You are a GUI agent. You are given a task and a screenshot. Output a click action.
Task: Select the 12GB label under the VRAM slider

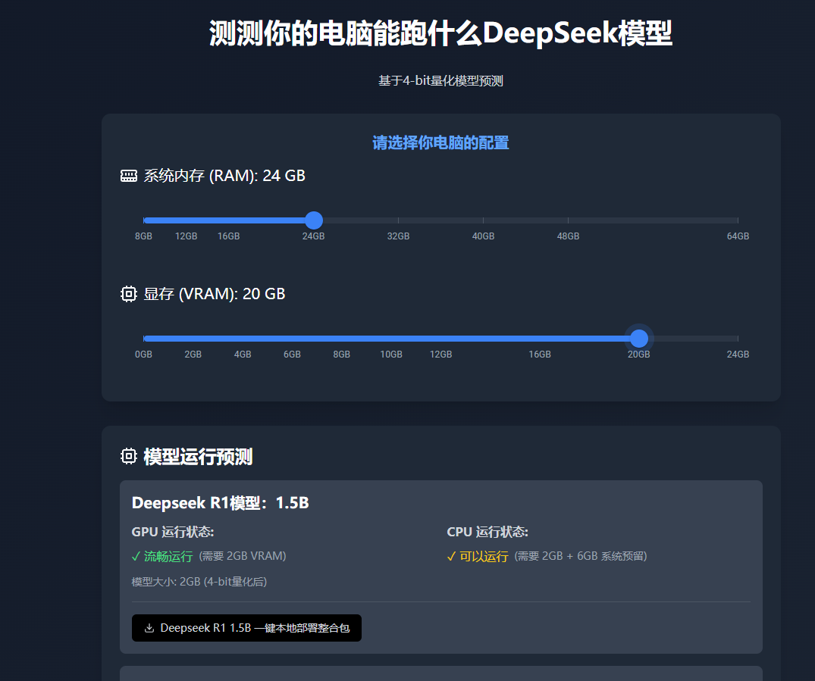point(440,355)
